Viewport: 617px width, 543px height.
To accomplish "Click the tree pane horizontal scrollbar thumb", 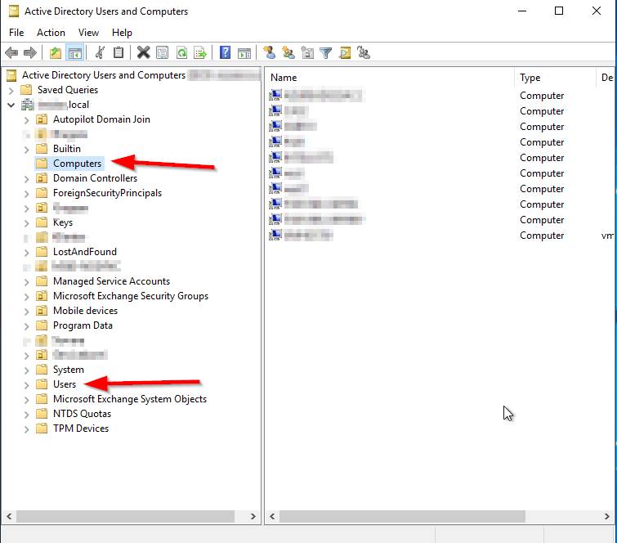I will coord(125,516).
